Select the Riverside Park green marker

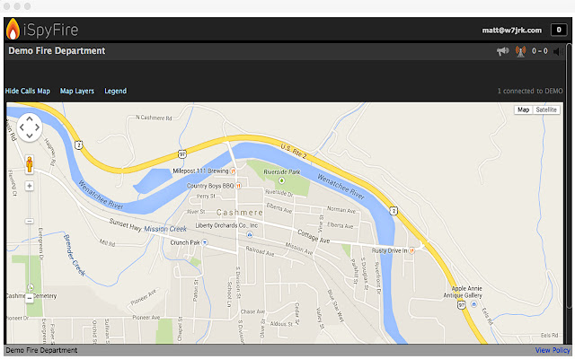281,180
